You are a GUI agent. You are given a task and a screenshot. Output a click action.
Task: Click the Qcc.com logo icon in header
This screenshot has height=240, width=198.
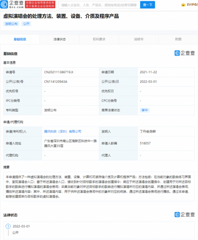click(4, 4)
